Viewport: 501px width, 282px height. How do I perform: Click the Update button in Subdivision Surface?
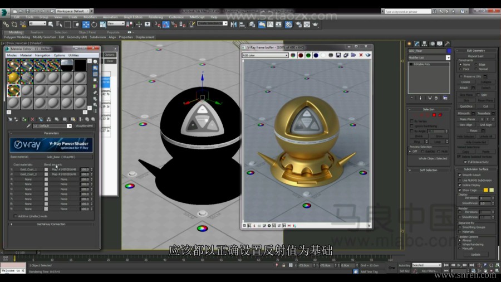tap(475, 254)
